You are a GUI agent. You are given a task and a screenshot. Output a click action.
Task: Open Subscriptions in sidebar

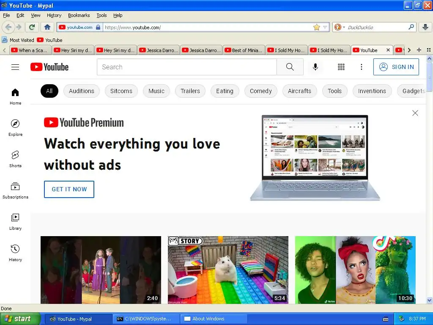click(15, 191)
